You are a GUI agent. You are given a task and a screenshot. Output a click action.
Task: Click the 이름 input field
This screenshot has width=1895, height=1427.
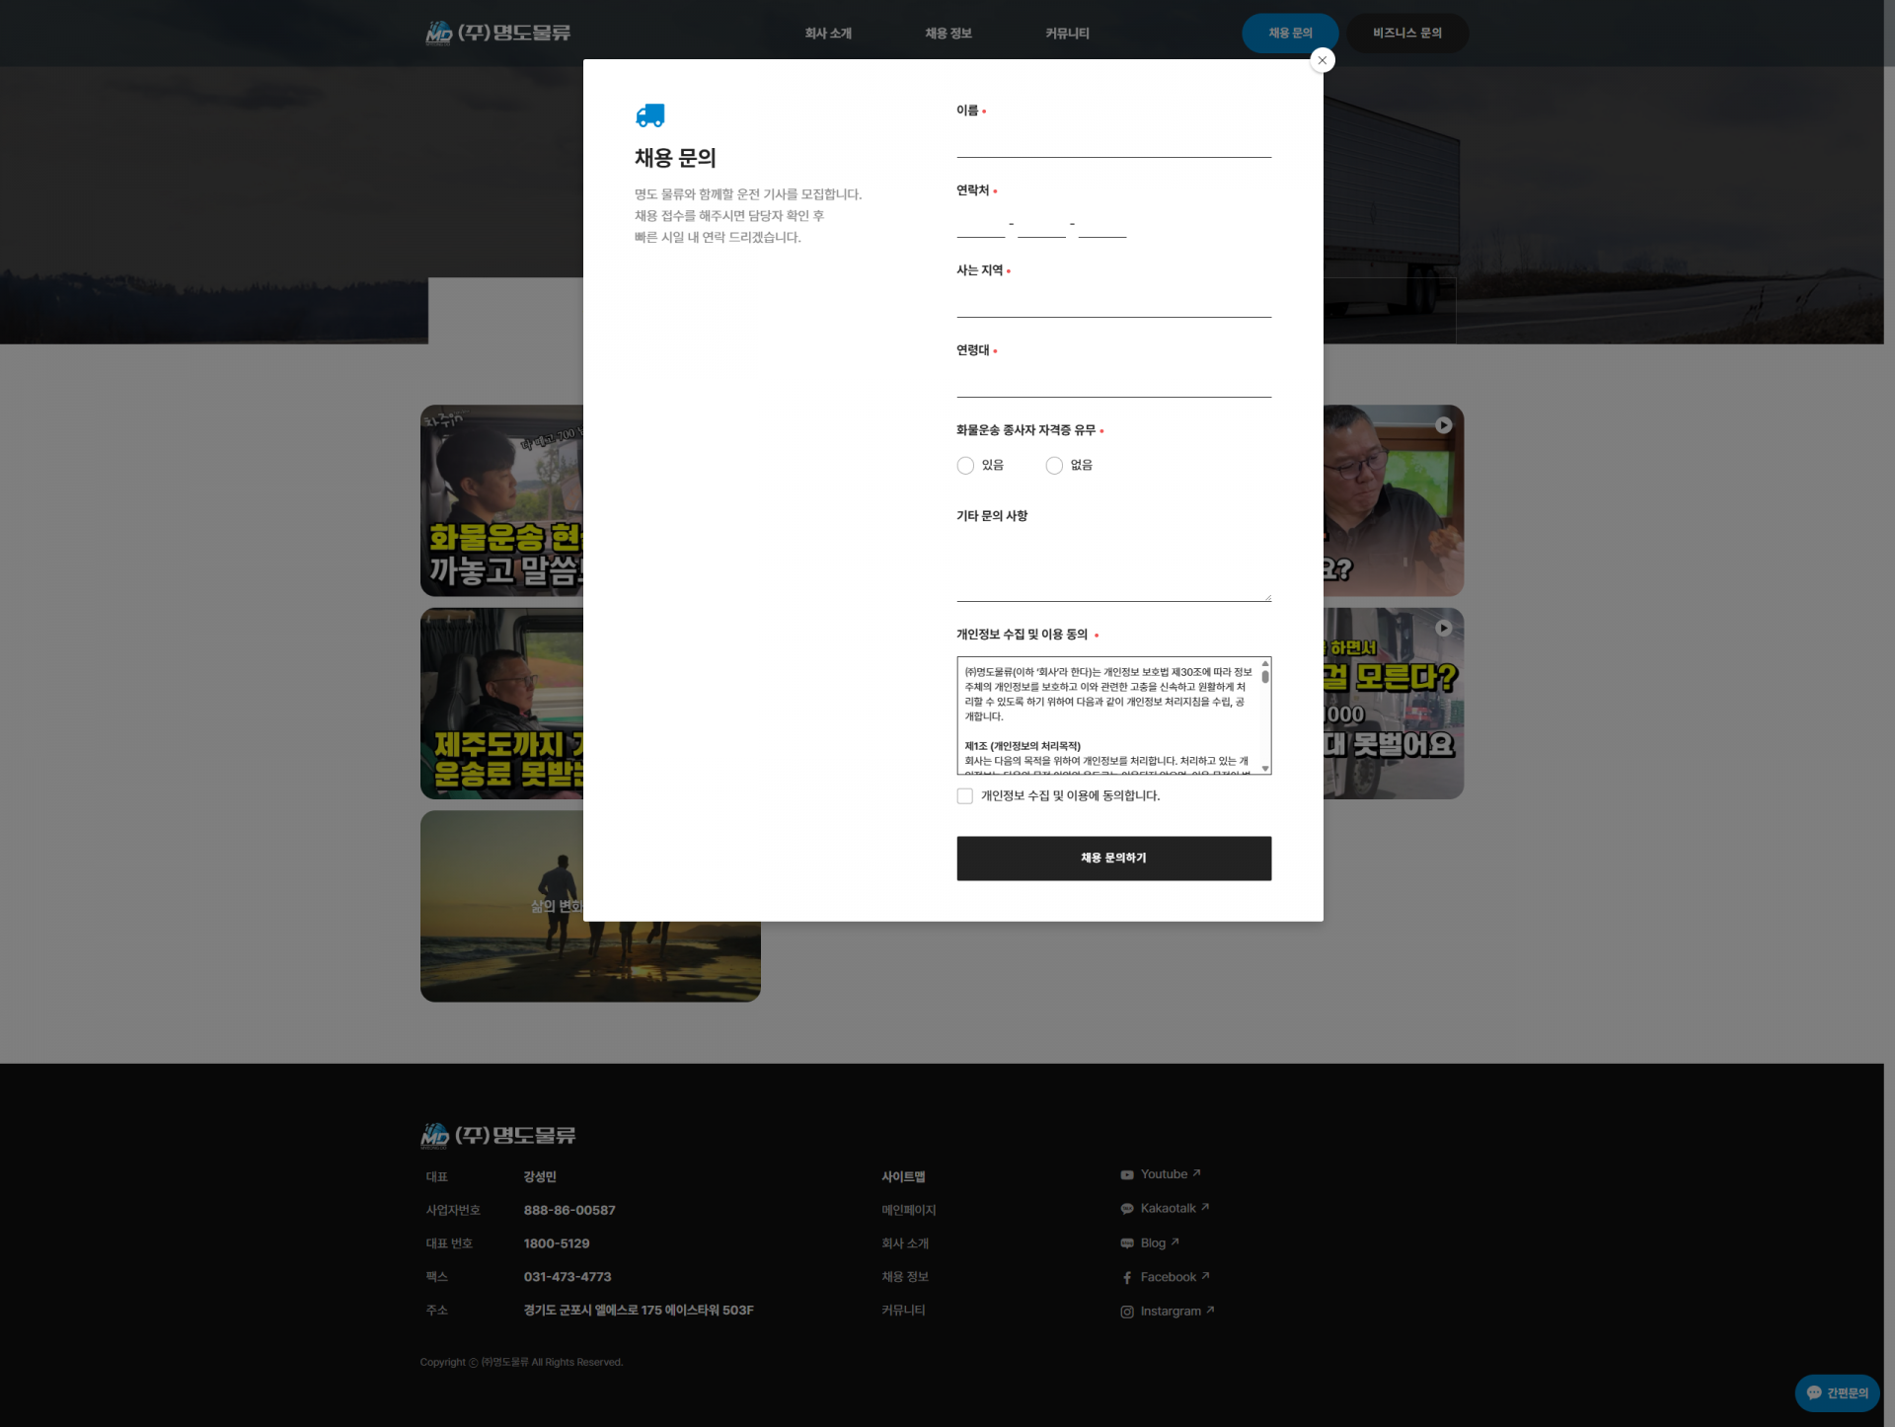1112,142
